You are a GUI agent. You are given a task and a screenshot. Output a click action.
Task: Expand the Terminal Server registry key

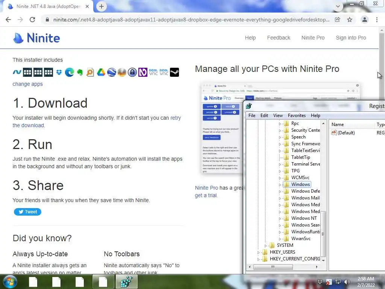pos(280,164)
